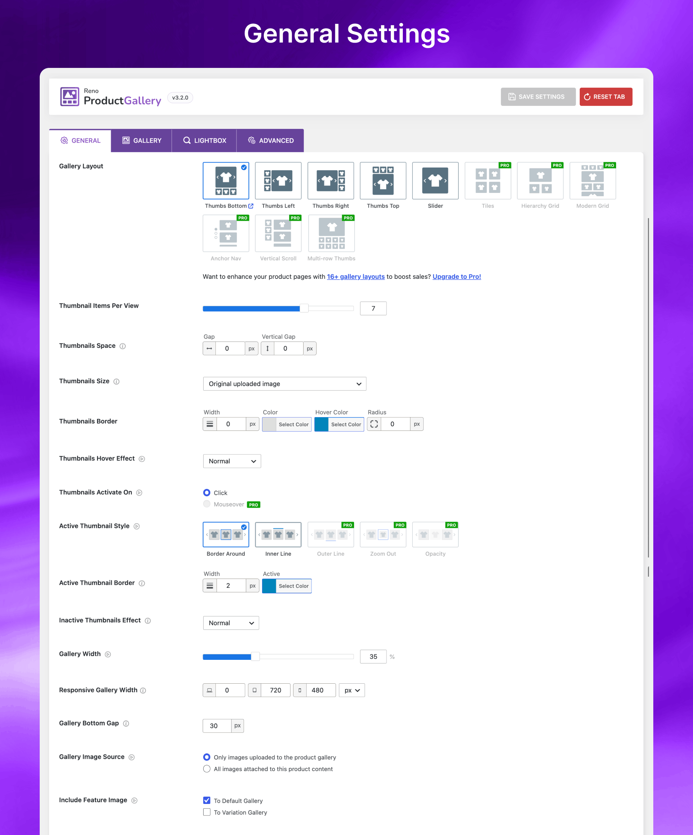Choose the Vertical Scroll layout icon

tap(278, 233)
